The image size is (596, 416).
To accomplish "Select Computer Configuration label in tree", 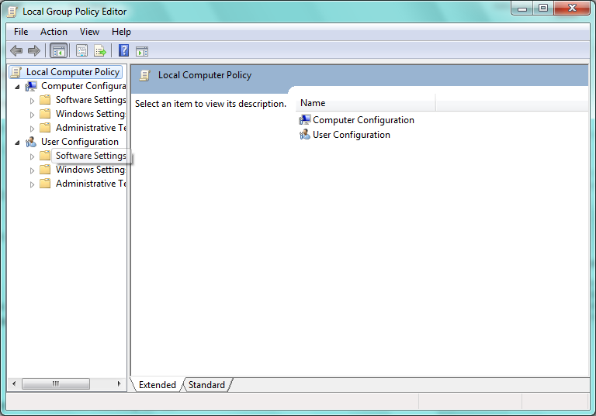I will 84,86.
